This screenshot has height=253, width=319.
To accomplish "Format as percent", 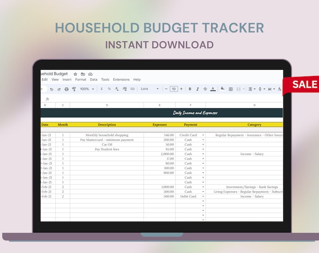I will (109, 89).
